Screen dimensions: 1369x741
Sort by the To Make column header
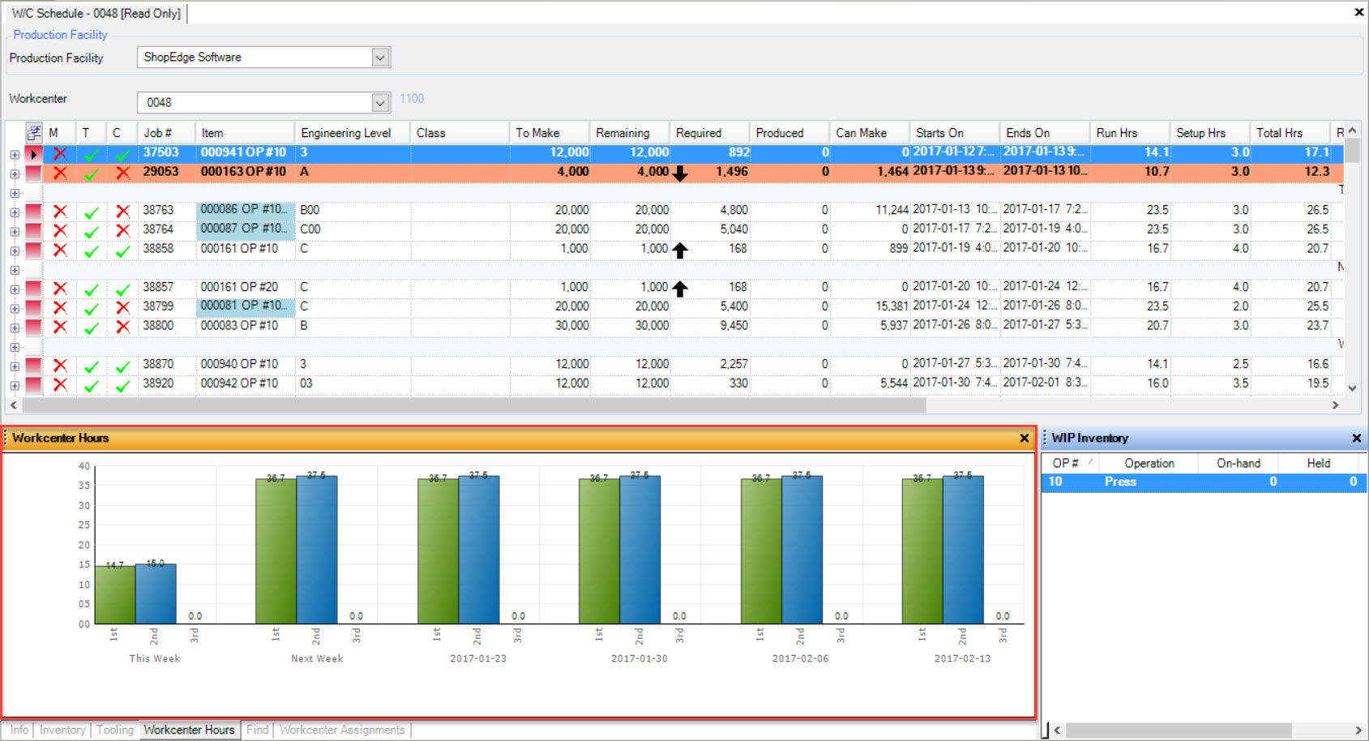pyautogui.click(x=550, y=133)
